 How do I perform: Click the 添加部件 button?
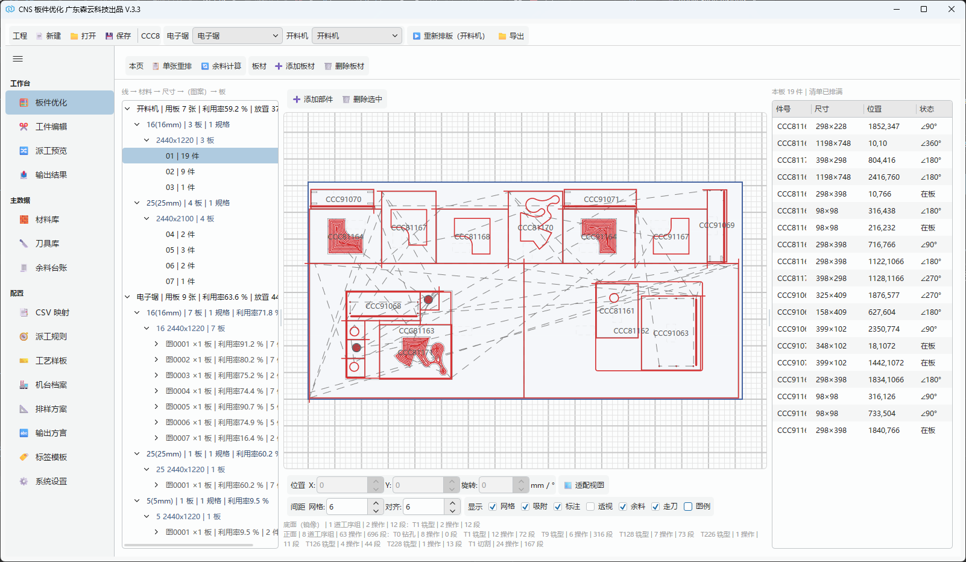click(312, 99)
